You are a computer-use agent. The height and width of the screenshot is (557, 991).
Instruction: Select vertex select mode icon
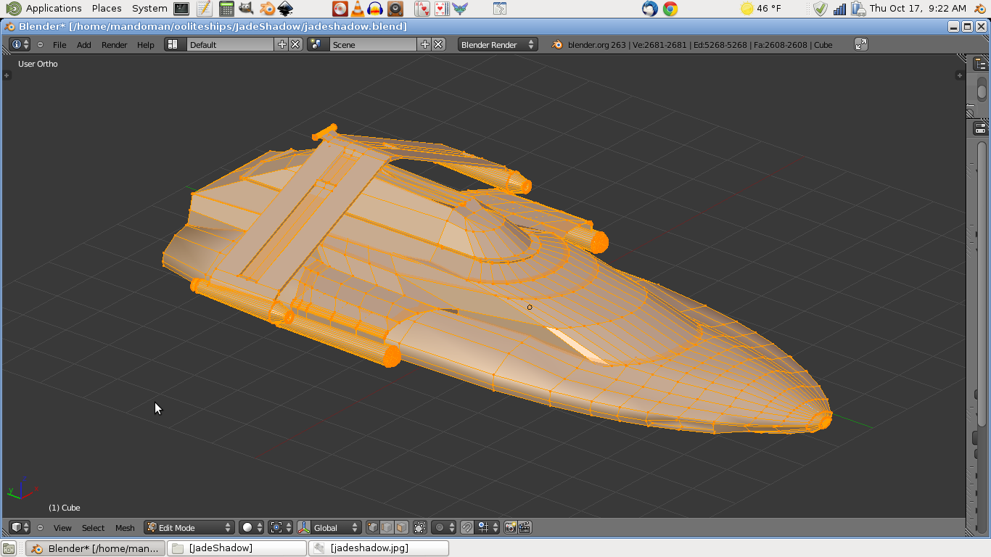pyautogui.click(x=372, y=527)
